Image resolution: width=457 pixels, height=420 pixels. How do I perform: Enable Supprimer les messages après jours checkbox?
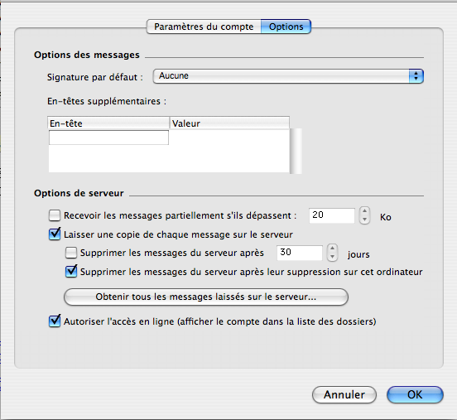(x=71, y=253)
